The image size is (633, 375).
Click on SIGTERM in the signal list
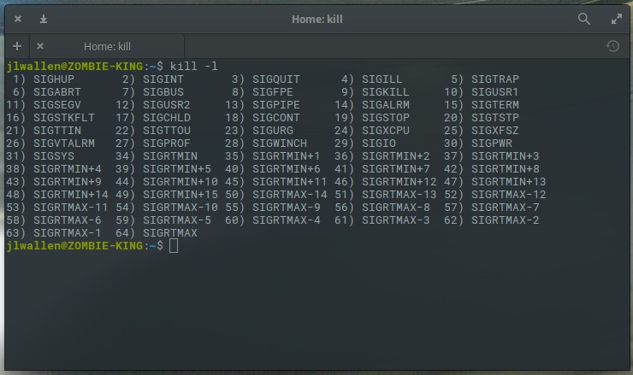coord(495,105)
